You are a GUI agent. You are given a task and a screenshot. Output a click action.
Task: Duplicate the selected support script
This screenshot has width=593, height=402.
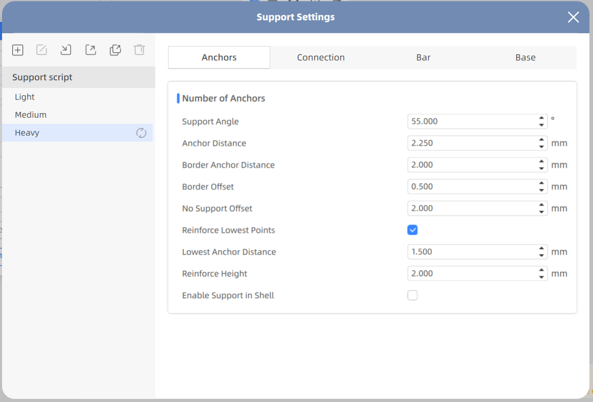(115, 50)
